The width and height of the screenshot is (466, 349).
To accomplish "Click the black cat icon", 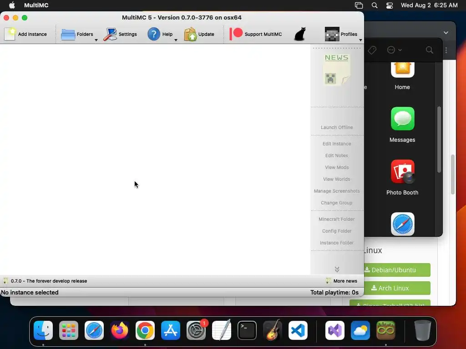I will point(300,34).
